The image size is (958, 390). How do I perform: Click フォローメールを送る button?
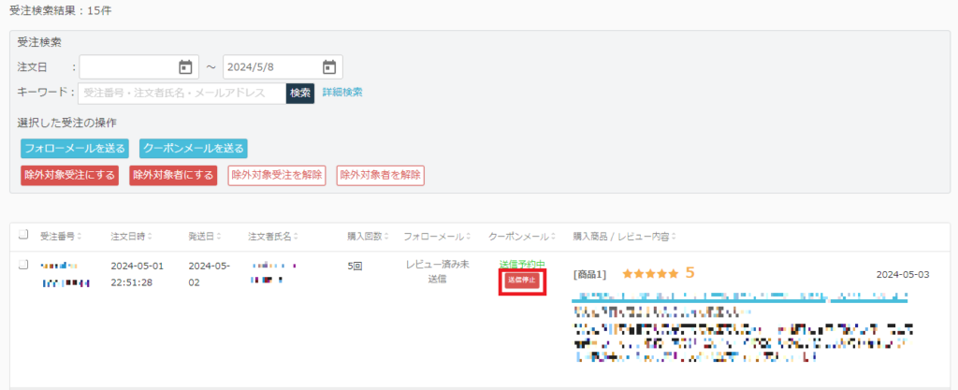coord(75,149)
